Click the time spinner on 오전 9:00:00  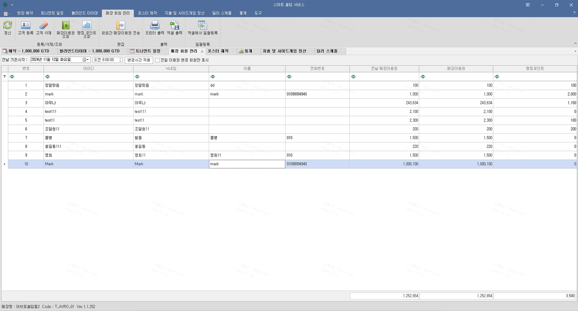[120, 60]
